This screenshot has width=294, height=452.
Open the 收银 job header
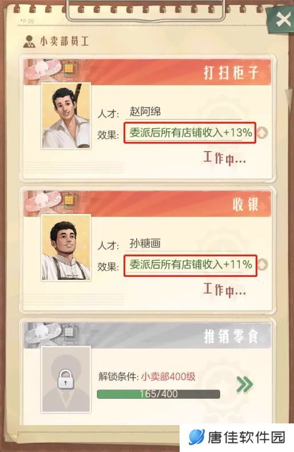click(x=148, y=204)
